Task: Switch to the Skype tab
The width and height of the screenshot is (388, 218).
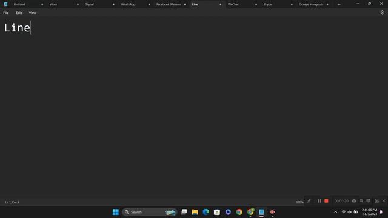Action: tap(267, 4)
